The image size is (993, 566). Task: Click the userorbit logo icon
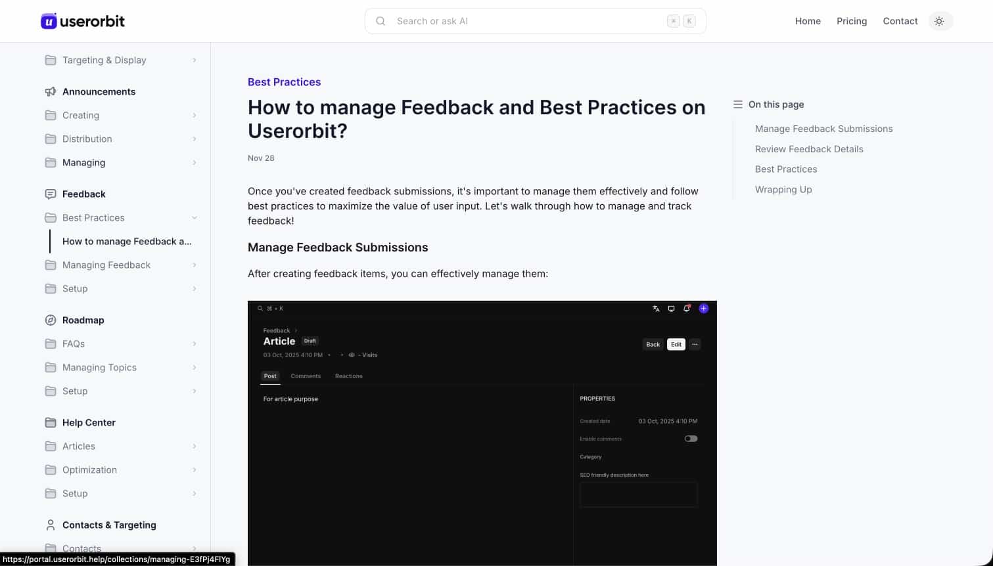click(49, 20)
